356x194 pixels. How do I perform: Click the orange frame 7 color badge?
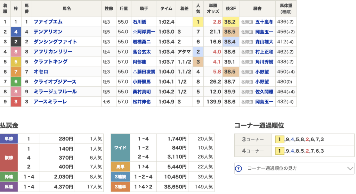click(16, 71)
